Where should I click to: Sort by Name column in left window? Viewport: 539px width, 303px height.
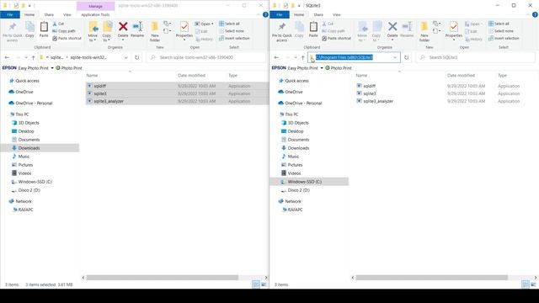(x=92, y=75)
